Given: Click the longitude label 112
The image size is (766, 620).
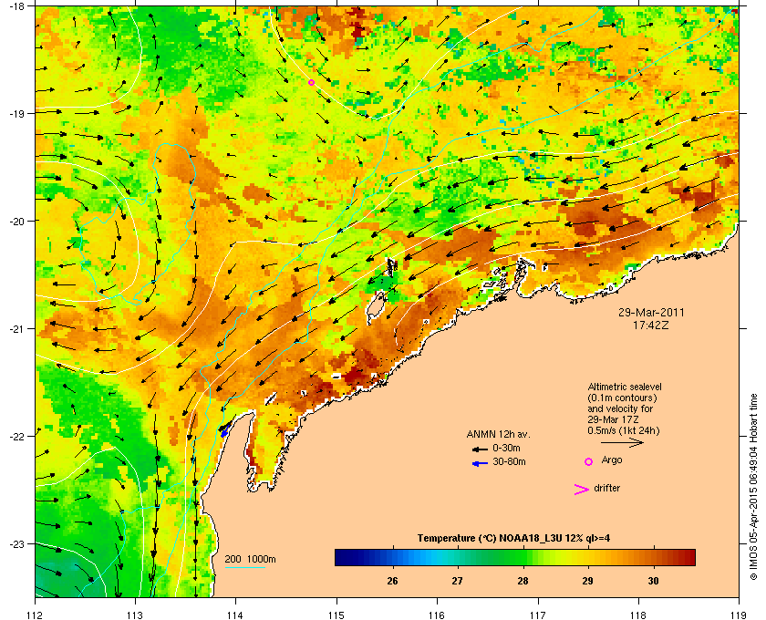Looking at the screenshot, I should point(36,615).
